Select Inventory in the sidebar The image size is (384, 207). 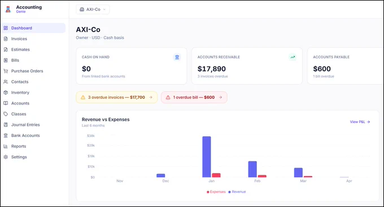[x=33, y=93]
